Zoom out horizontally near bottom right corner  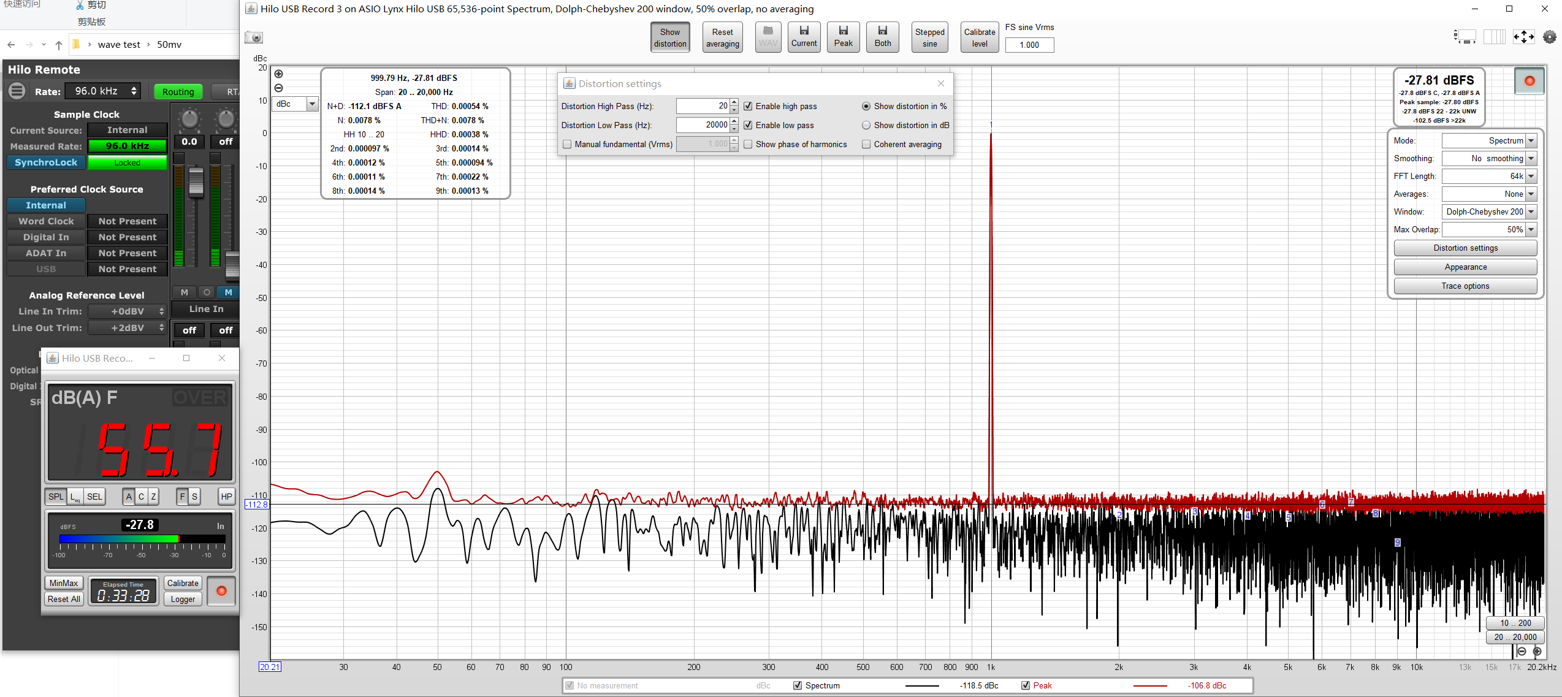[x=1522, y=651]
